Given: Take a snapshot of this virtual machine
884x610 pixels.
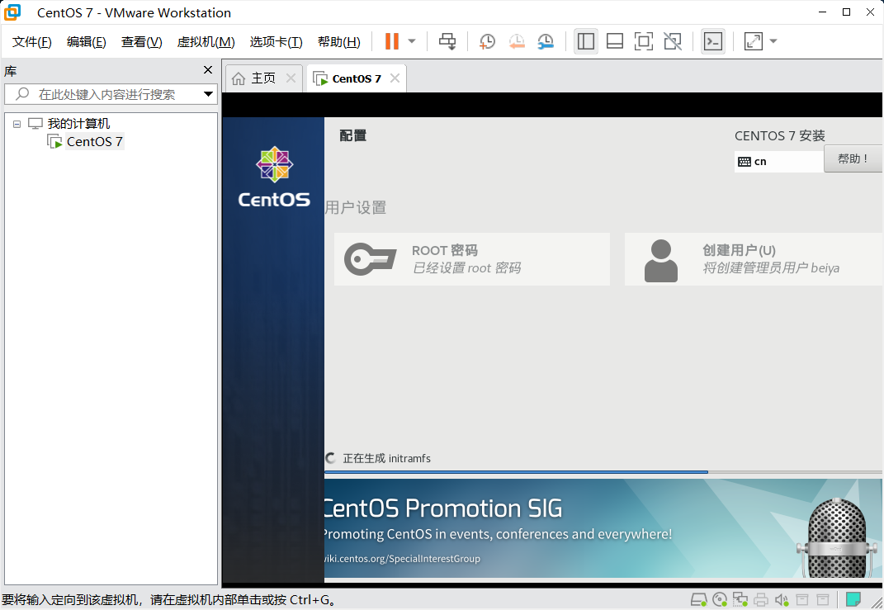Looking at the screenshot, I should [x=487, y=41].
